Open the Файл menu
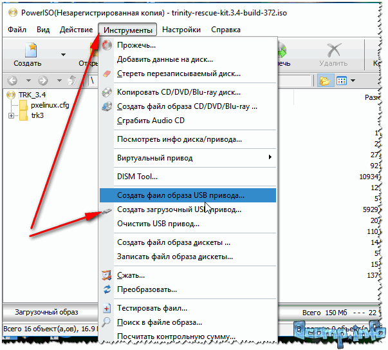 coord(17,30)
